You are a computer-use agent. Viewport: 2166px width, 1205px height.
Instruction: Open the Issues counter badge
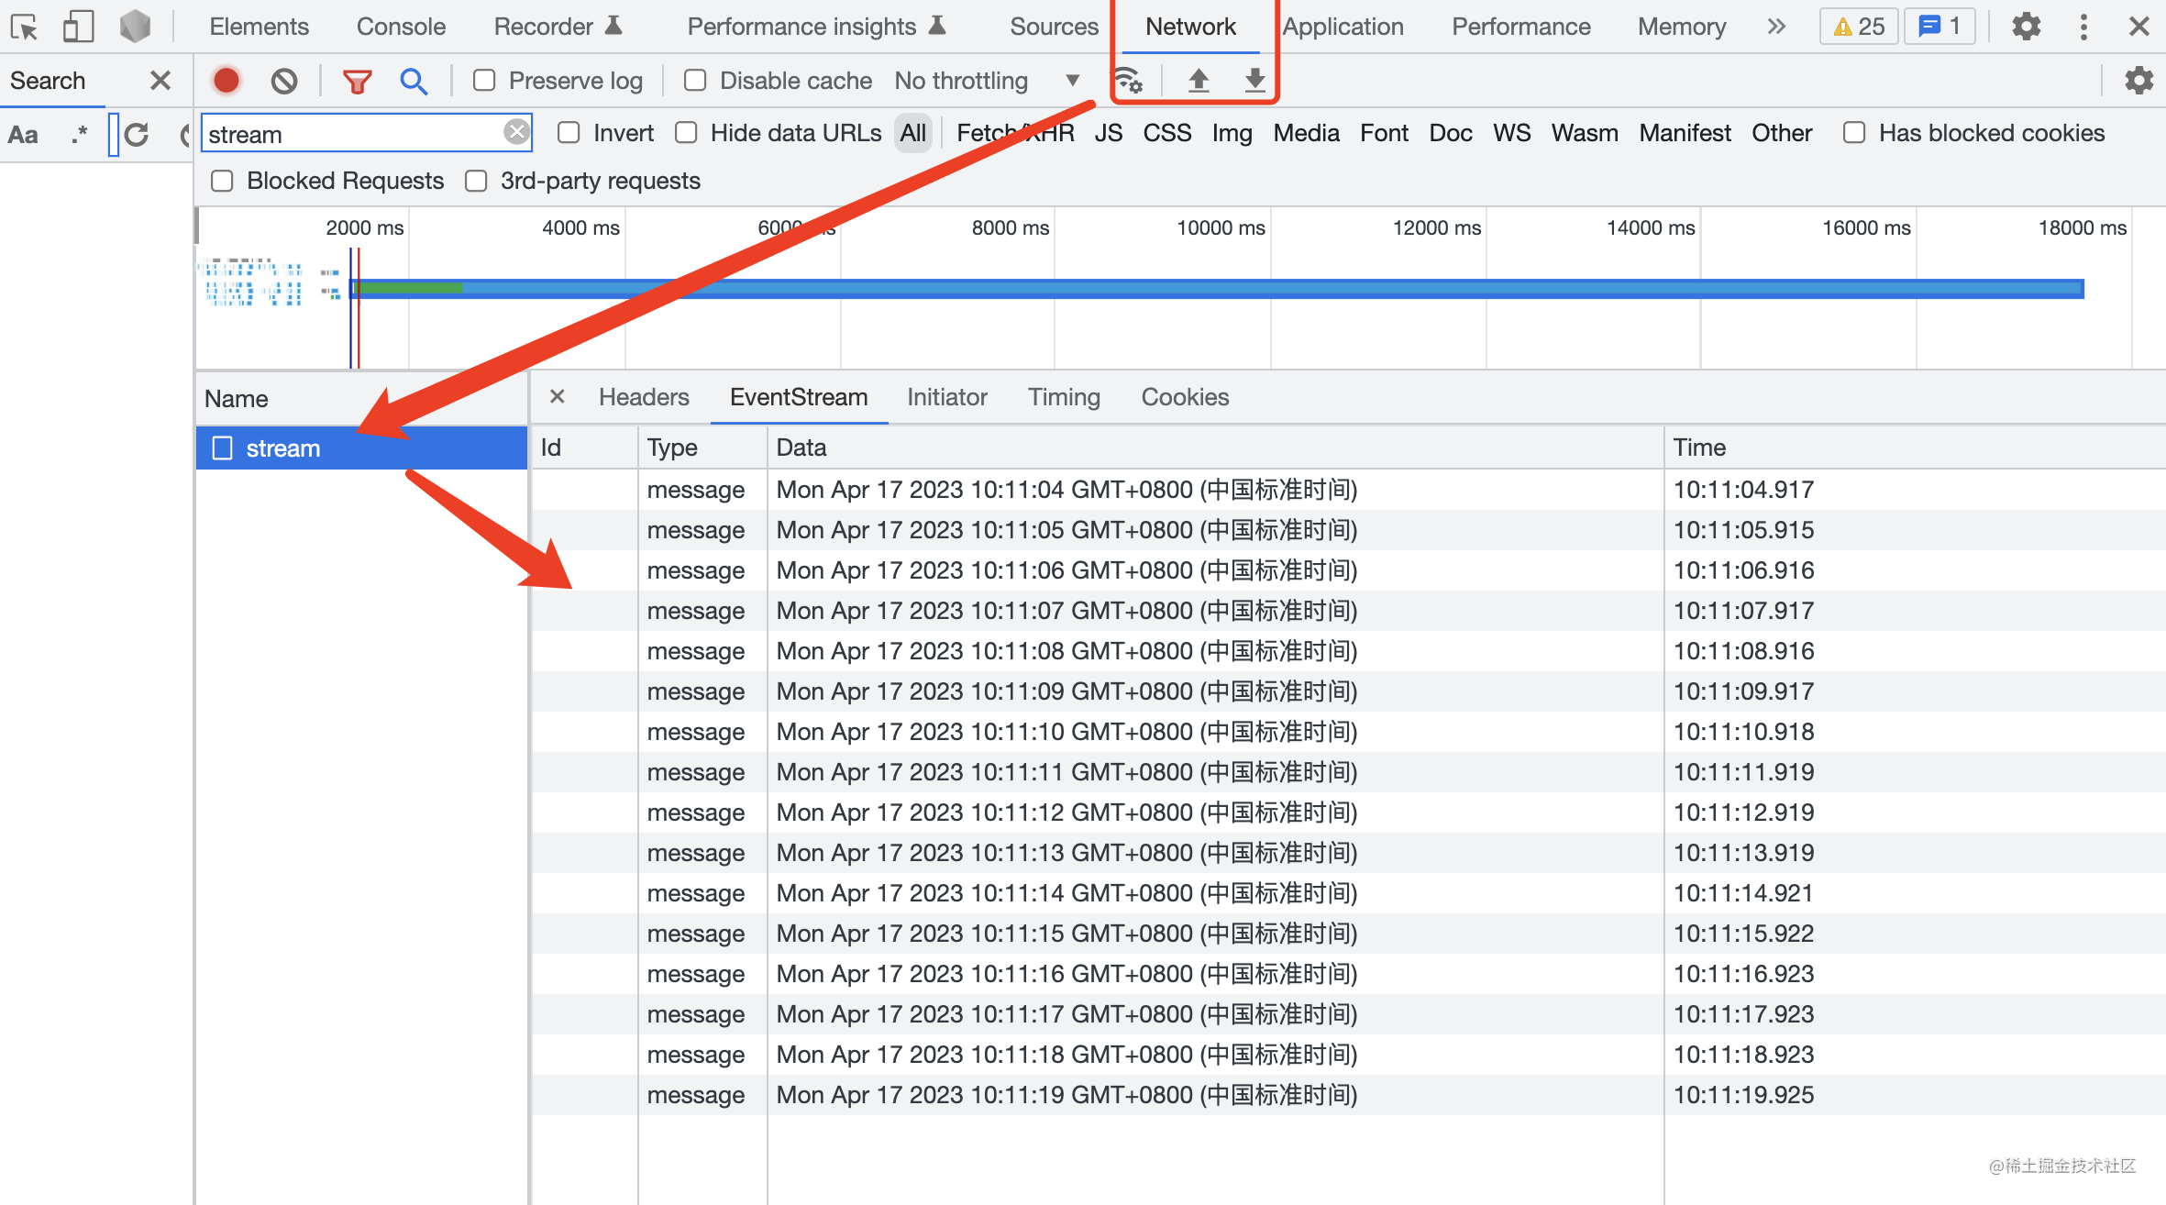tap(1858, 26)
